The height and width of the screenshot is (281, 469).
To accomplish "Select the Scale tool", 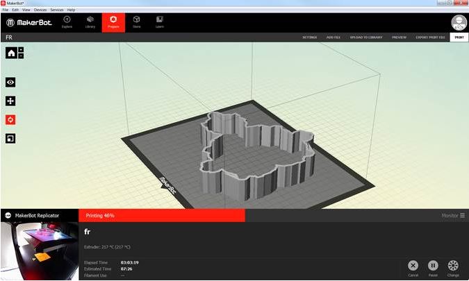I will 10,139.
